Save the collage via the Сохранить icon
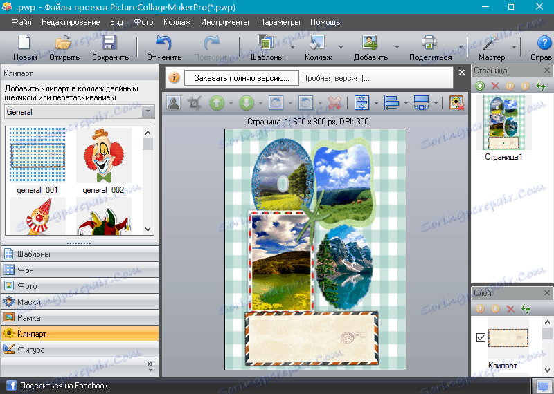Viewport: 554px width, 394px height. [x=109, y=43]
